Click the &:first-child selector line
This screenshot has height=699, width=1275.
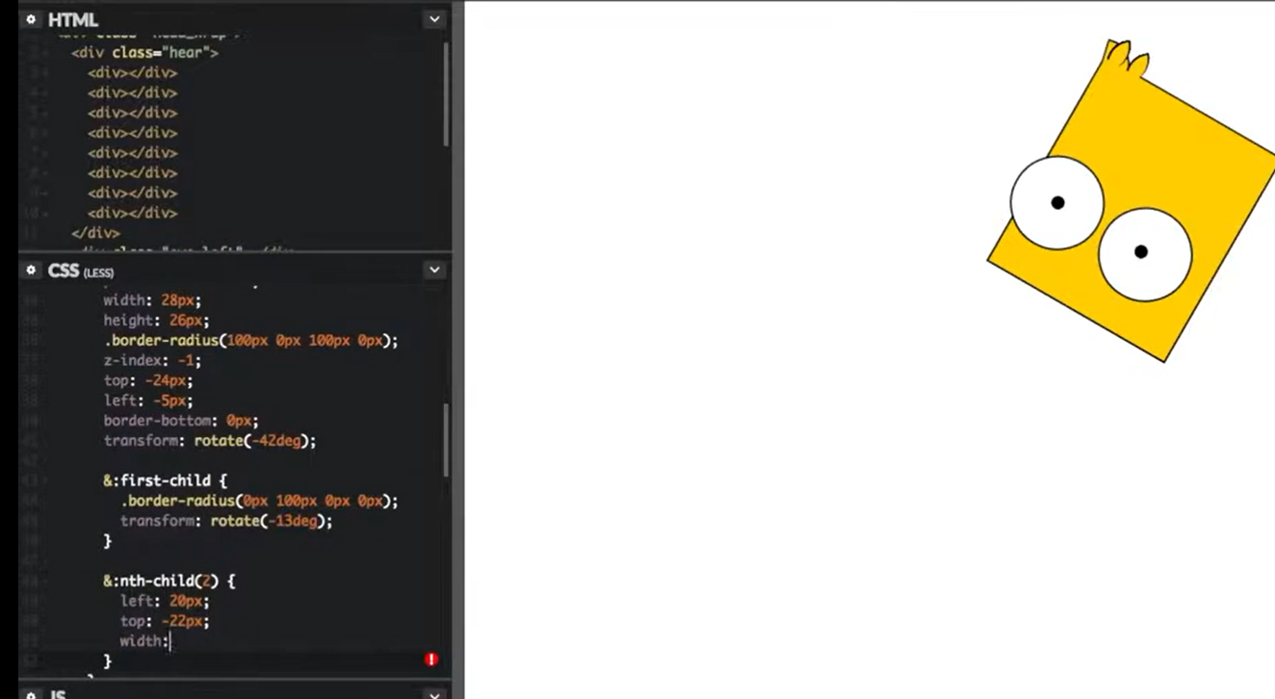tap(165, 480)
